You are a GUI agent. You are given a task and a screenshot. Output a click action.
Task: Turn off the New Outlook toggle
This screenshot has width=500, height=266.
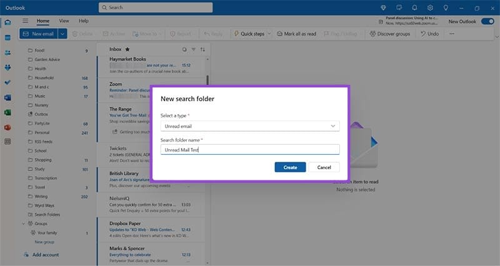point(486,21)
